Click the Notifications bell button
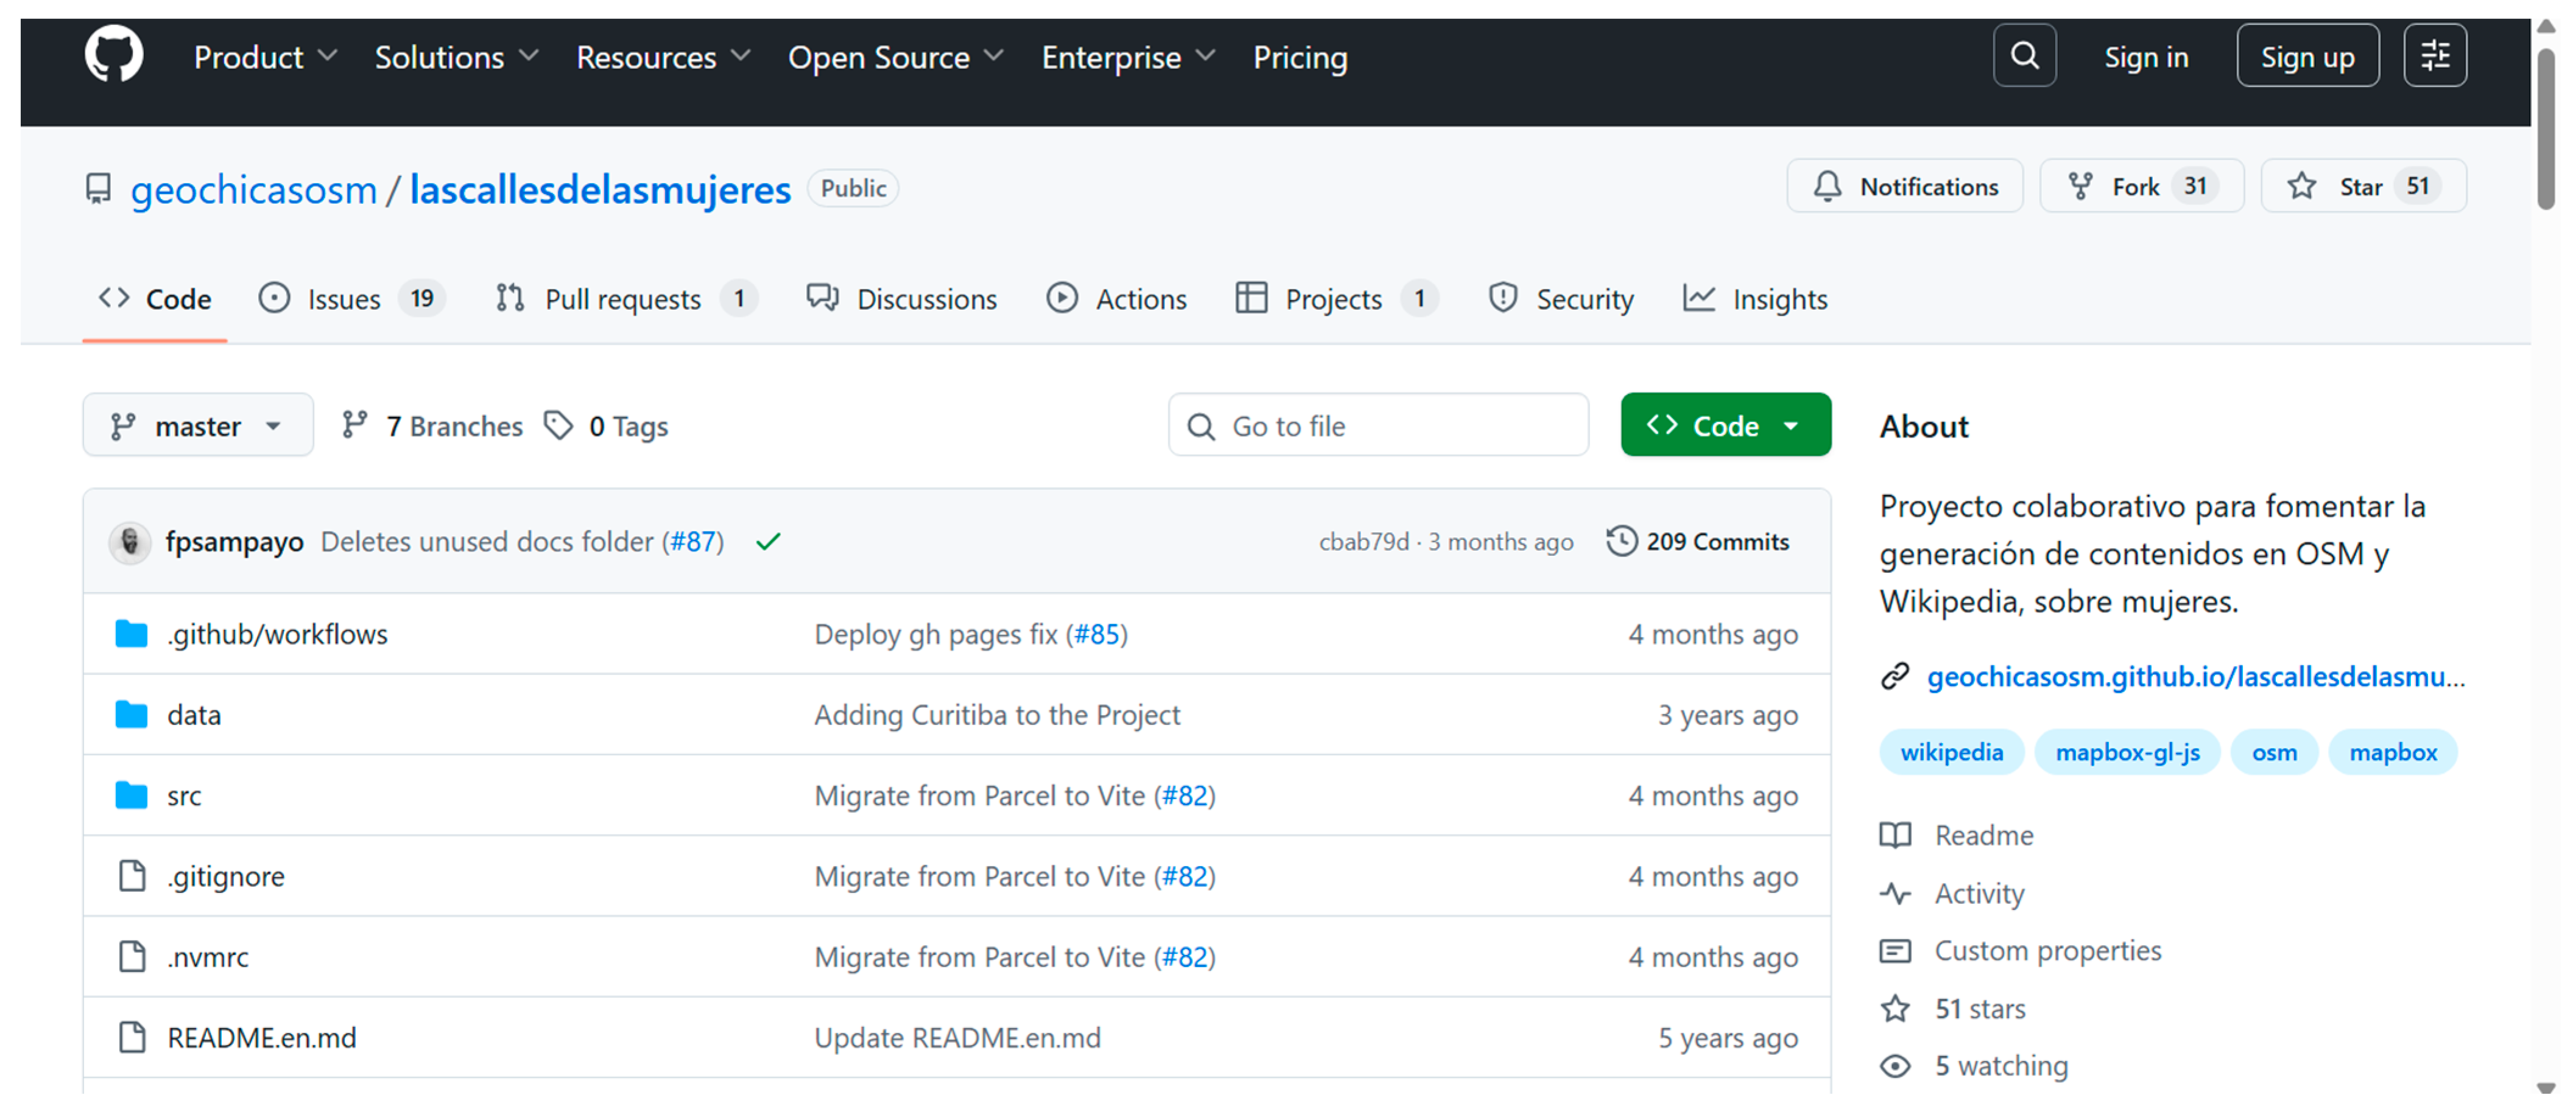The image size is (2576, 1109). (x=1904, y=187)
